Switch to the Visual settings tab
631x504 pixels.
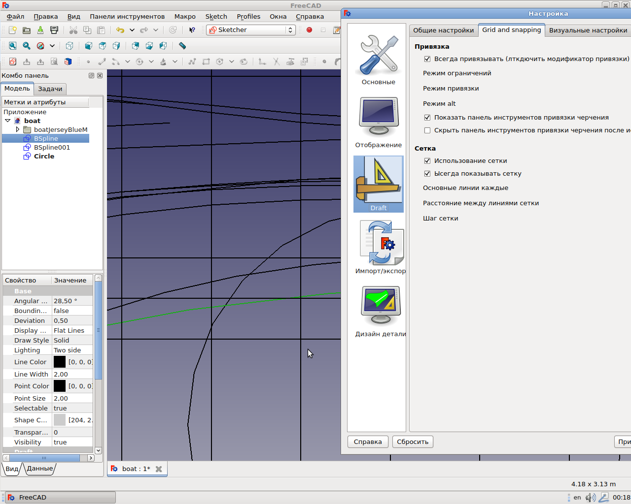point(588,30)
